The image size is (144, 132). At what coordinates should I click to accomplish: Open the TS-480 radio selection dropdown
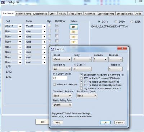pyautogui.click(x=36, y=26)
